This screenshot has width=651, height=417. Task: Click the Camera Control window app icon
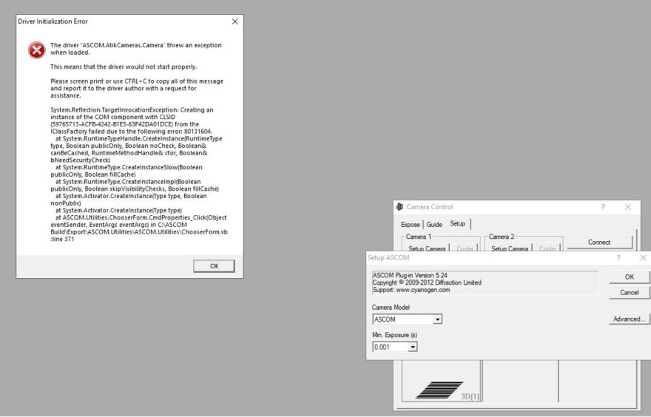[x=399, y=206]
